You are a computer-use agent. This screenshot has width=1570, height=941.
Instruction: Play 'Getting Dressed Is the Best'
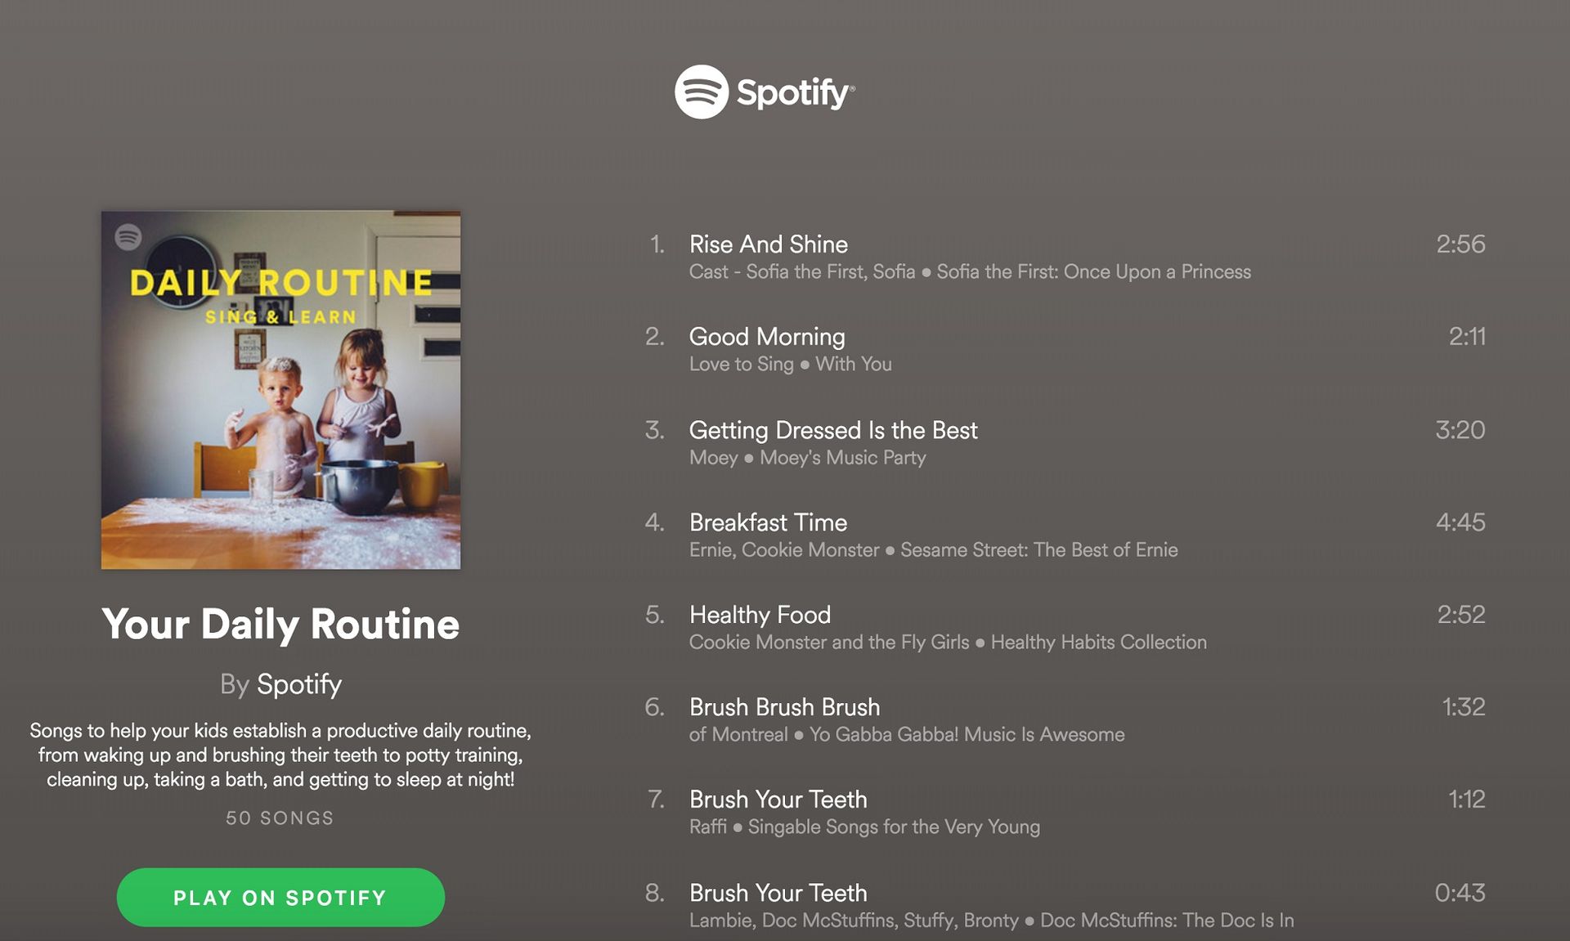click(833, 430)
